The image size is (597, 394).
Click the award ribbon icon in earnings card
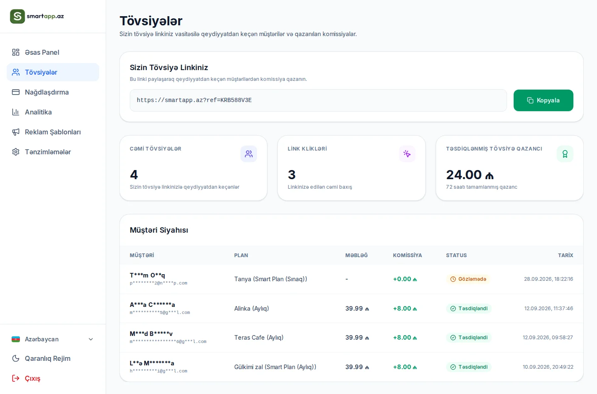pos(565,154)
